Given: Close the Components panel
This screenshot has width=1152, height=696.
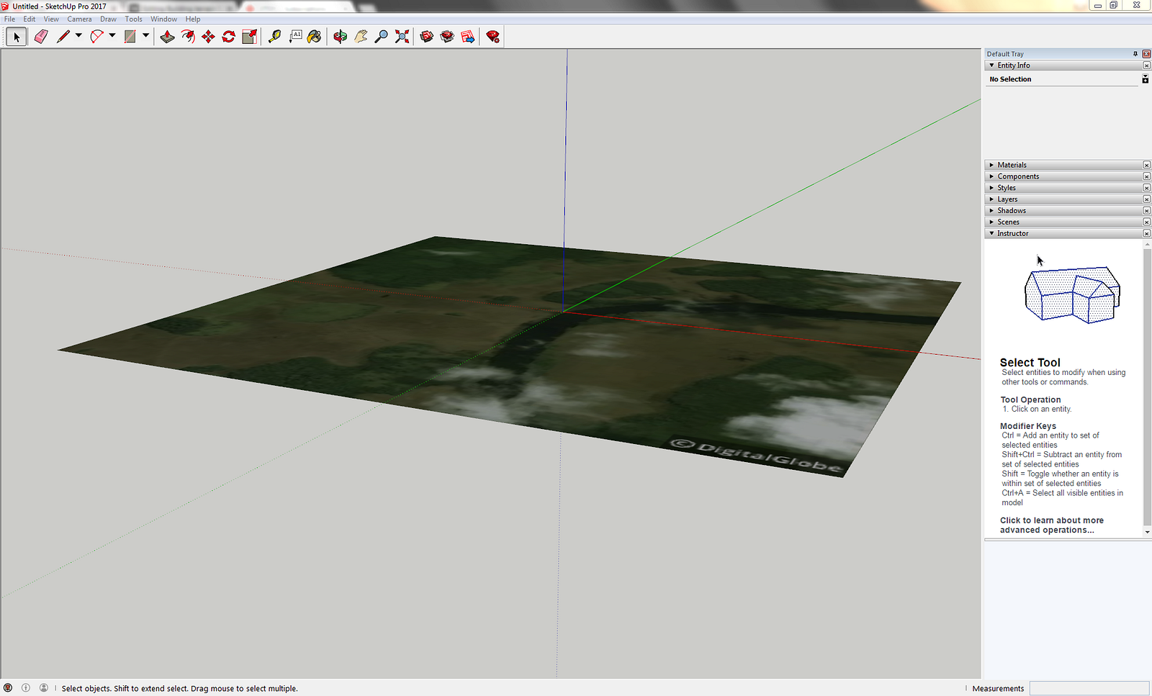Looking at the screenshot, I should point(1146,176).
